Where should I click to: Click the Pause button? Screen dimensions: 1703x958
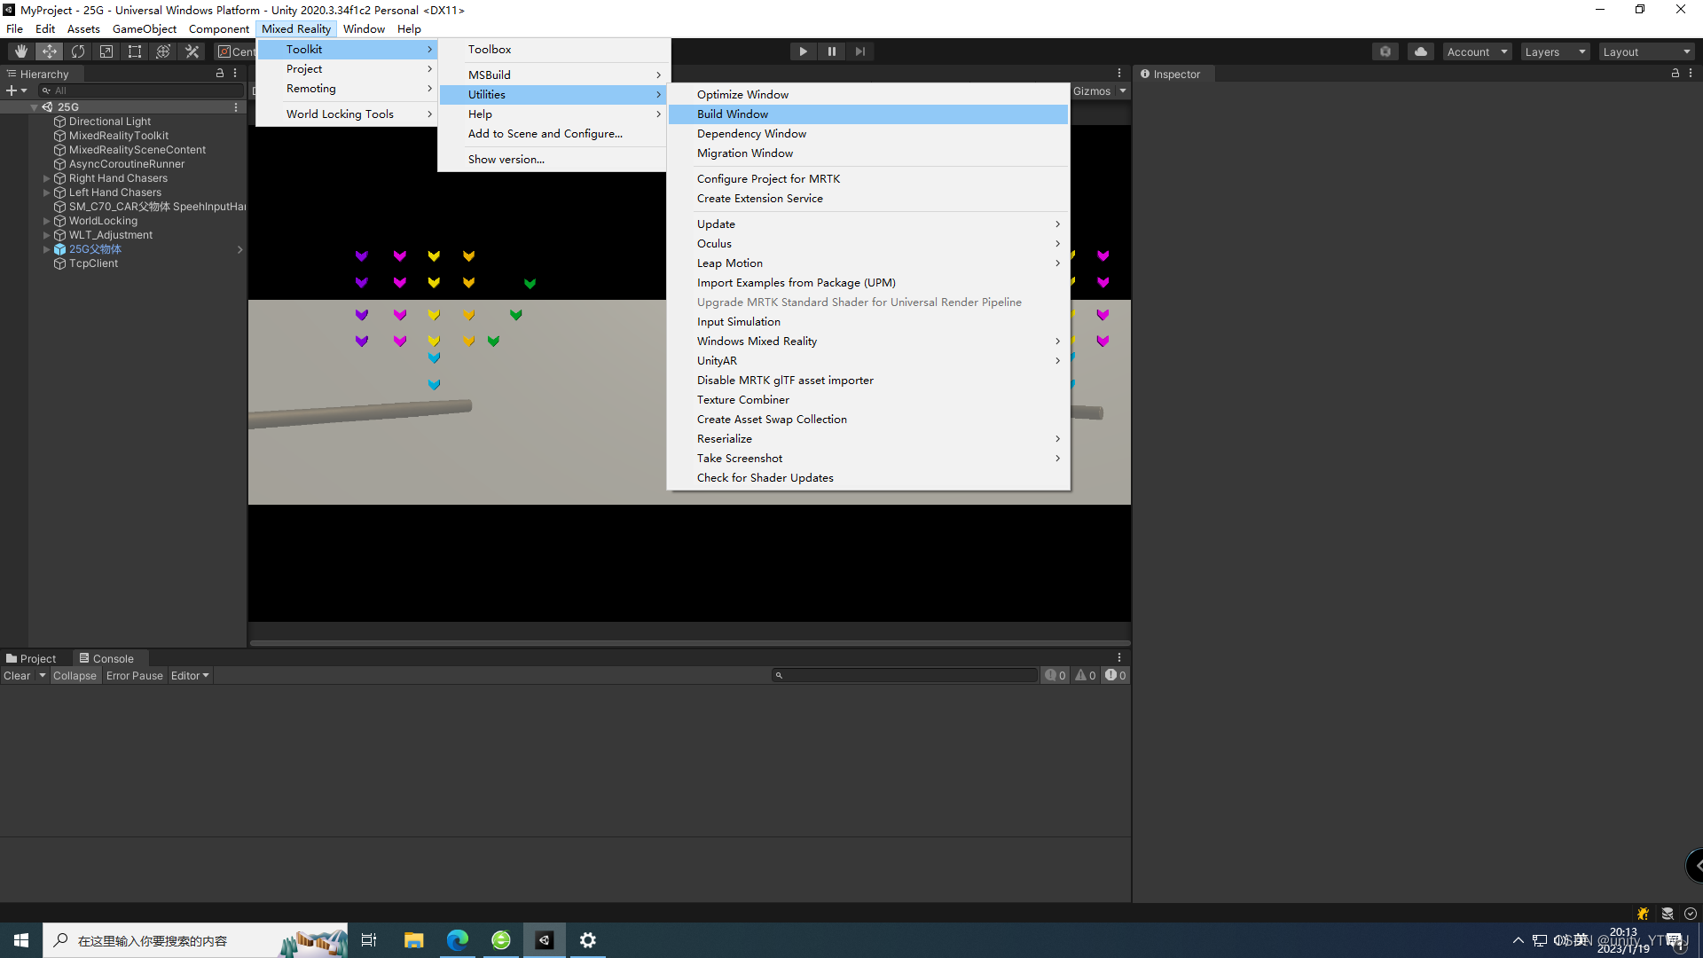click(x=832, y=51)
